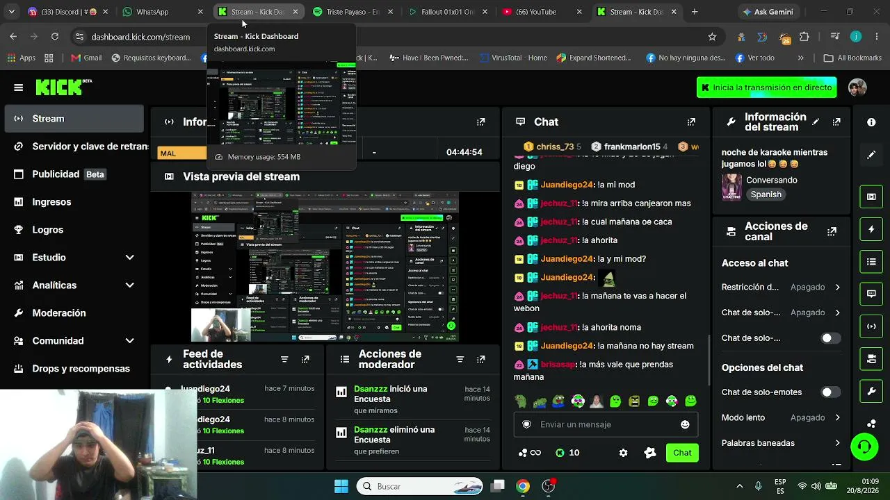Image resolution: width=890 pixels, height=500 pixels.
Task: Select Stream in the sidebar
Action: [74, 119]
